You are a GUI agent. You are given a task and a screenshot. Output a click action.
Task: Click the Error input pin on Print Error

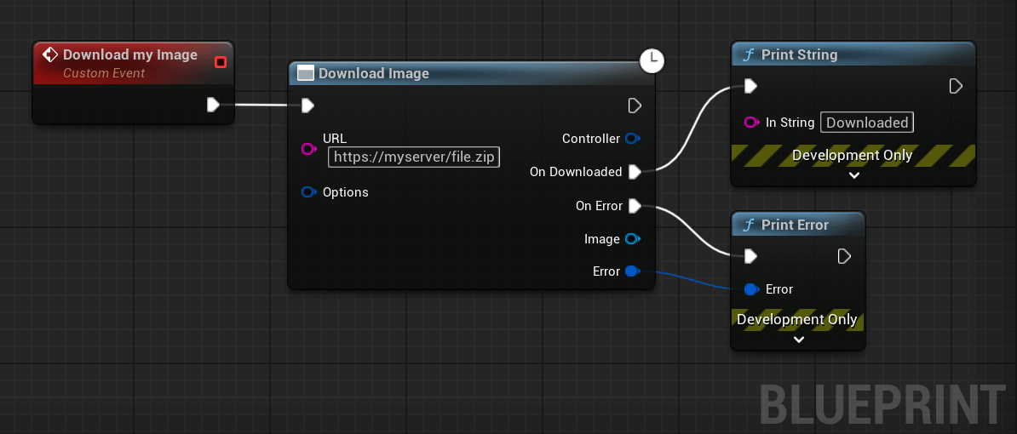click(752, 288)
